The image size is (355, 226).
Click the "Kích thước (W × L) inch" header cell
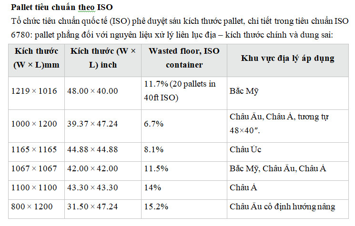tap(103, 58)
